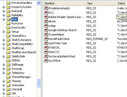Image resolution: width=127 pixels, height=97 pixels.
Task: Expand the ShellScrap key
Action: [4, 48]
